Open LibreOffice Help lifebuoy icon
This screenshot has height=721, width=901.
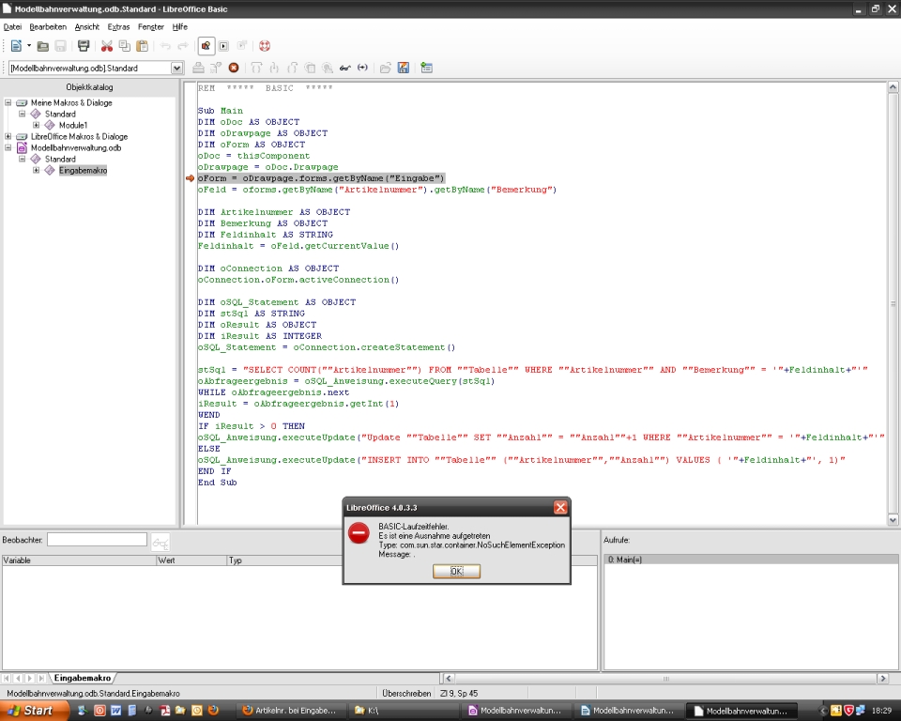coord(265,46)
